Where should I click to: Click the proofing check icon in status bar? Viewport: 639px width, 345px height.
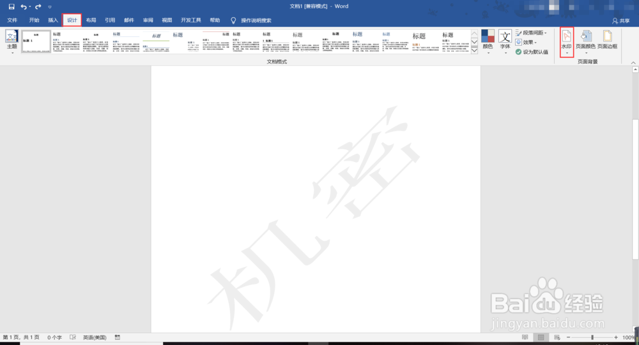pyautogui.click(x=73, y=337)
